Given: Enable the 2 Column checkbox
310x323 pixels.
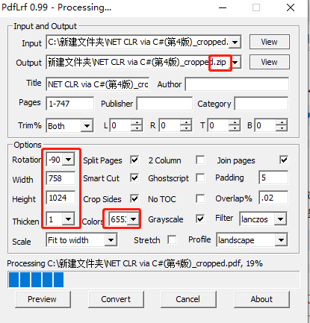Looking at the screenshot, I should click(x=200, y=160).
